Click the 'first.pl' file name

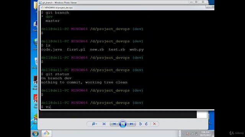(76, 49)
